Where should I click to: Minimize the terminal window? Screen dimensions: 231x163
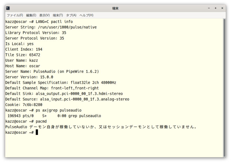pyautogui.click(x=209, y=8)
